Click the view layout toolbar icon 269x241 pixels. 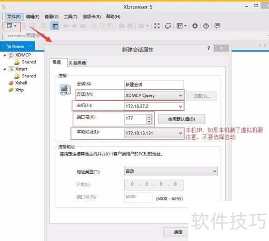[x=180, y=26]
